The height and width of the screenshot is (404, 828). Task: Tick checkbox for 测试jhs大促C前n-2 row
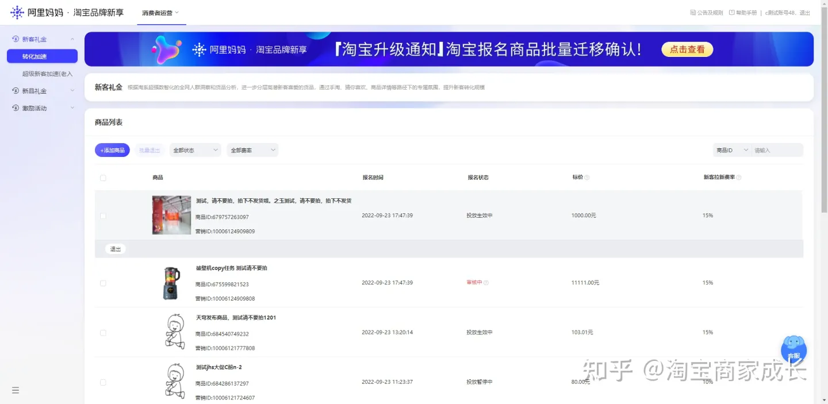pos(103,382)
